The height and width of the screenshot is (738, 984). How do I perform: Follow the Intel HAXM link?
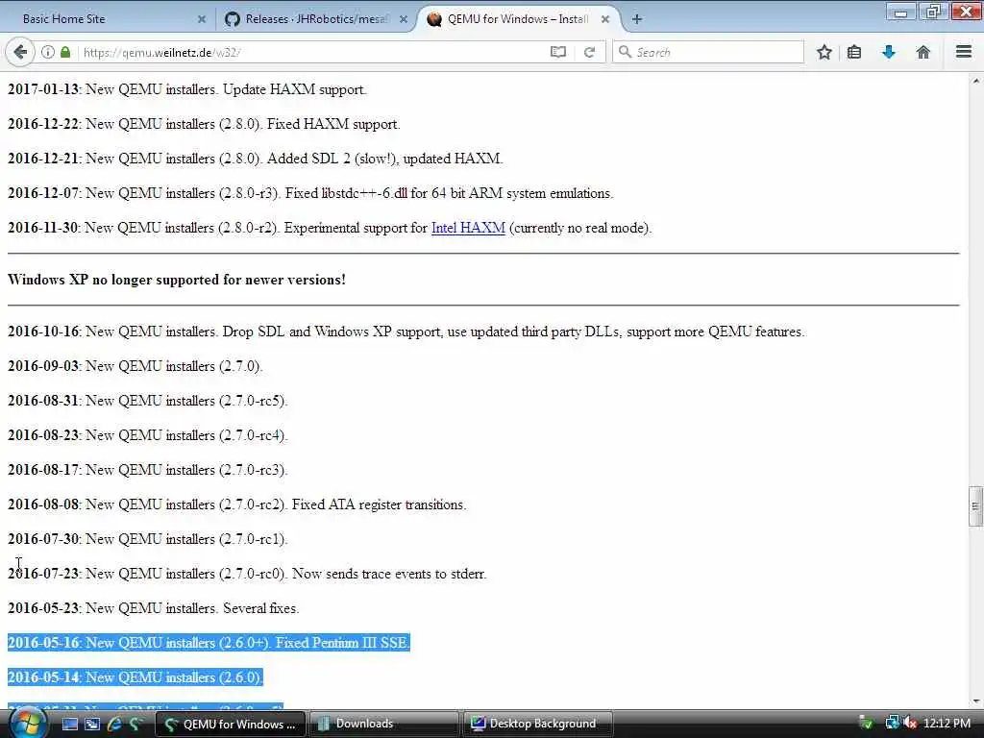click(x=468, y=228)
